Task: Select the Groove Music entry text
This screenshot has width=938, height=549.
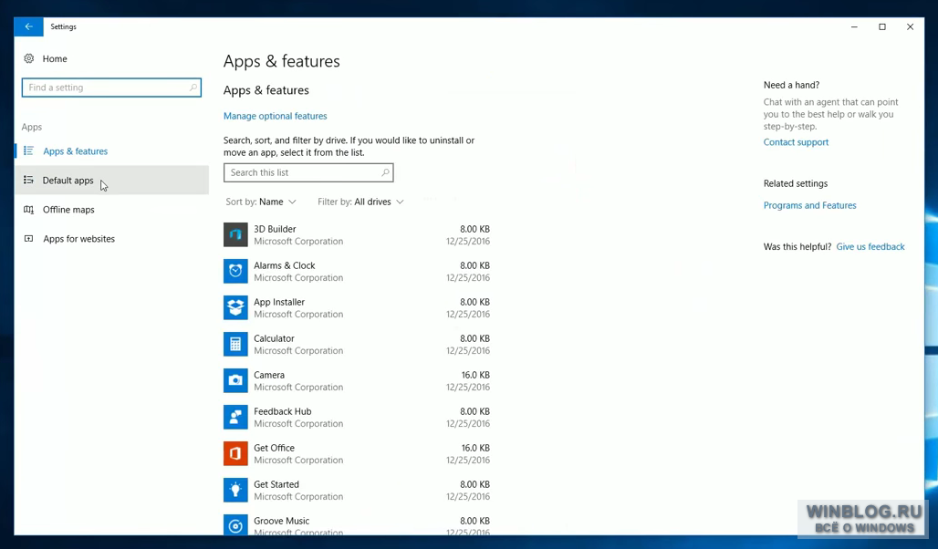Action: (x=281, y=521)
